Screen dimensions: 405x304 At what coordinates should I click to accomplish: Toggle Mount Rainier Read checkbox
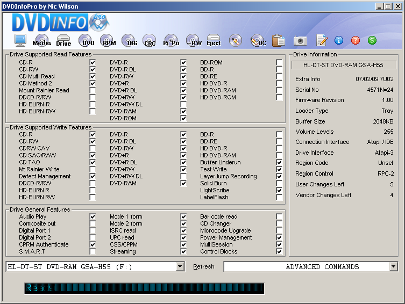93,90
